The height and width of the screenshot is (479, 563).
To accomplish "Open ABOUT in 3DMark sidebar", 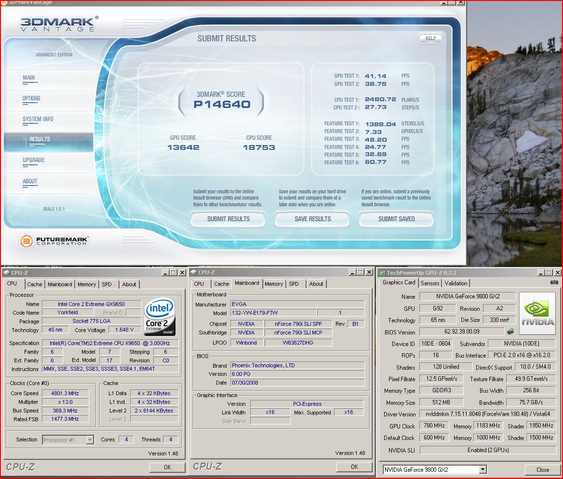I will pos(30,181).
